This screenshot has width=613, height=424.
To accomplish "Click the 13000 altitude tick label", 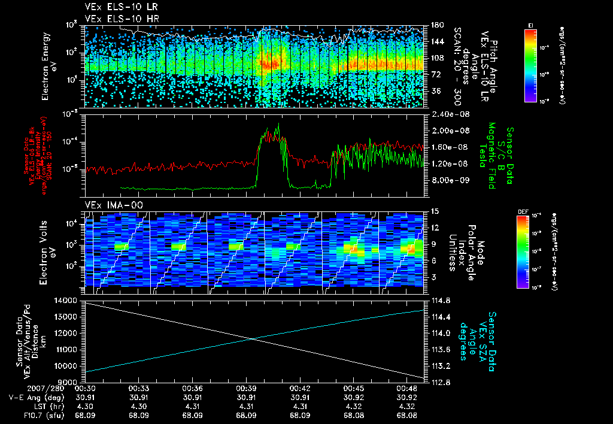I will 65,317.
